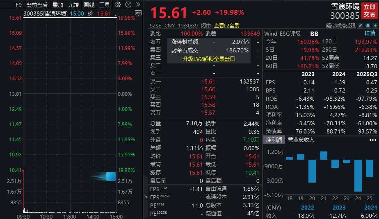Click the blue glowing marker on intraday chart
379x219 pixels.
click(111, 176)
